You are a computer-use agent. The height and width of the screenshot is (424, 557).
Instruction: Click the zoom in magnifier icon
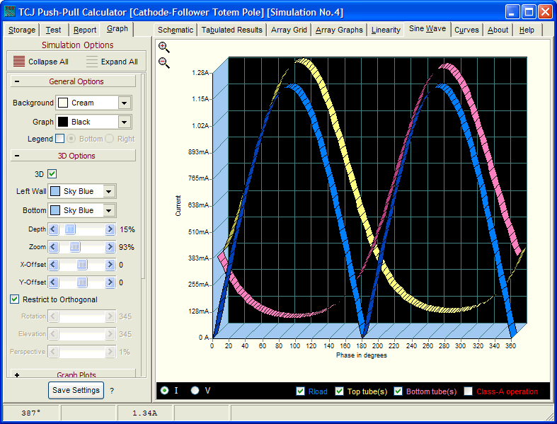click(x=163, y=47)
